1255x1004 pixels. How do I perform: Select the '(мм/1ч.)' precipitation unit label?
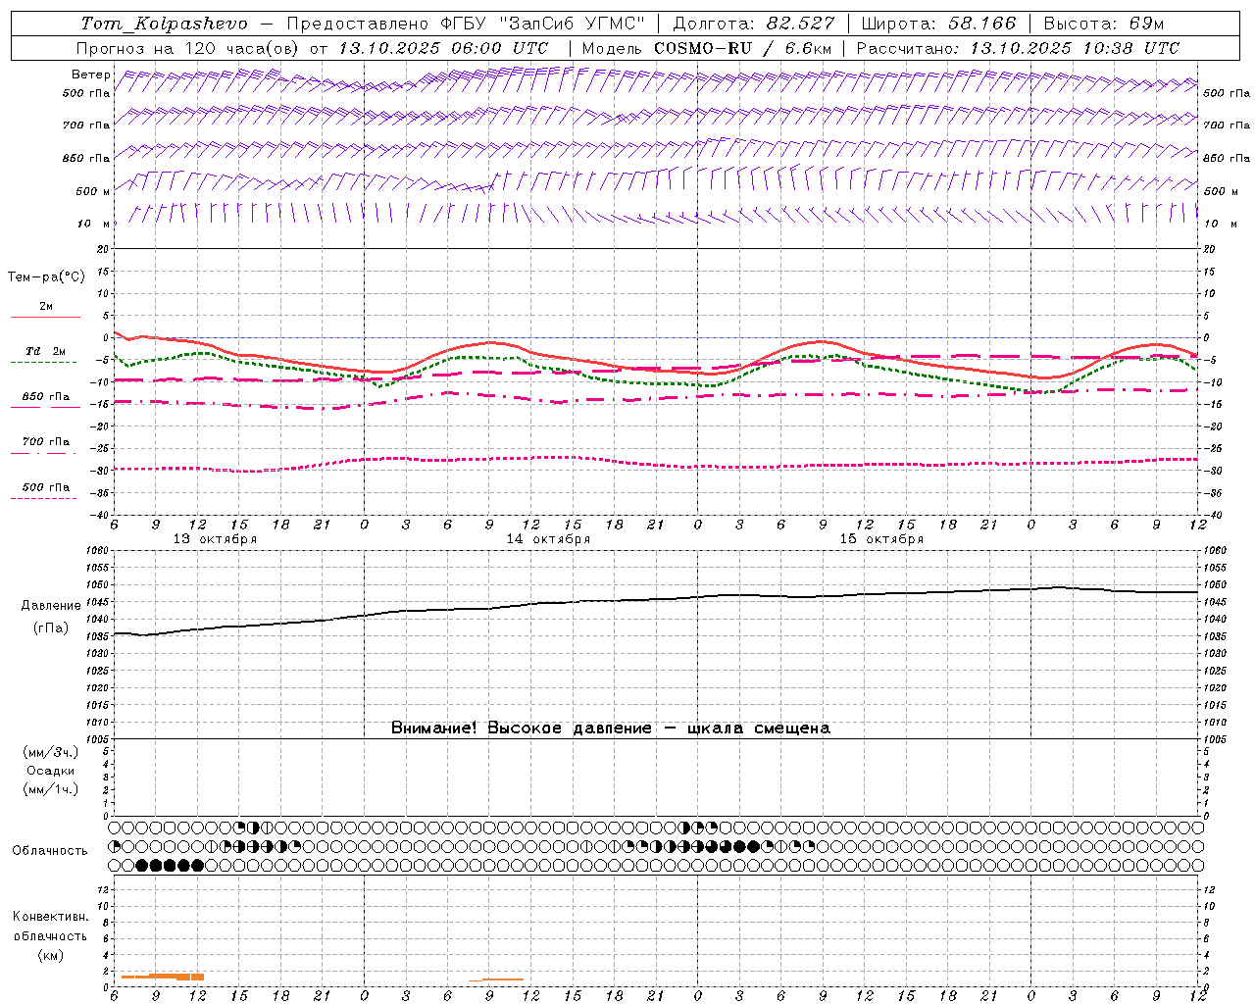(51, 789)
